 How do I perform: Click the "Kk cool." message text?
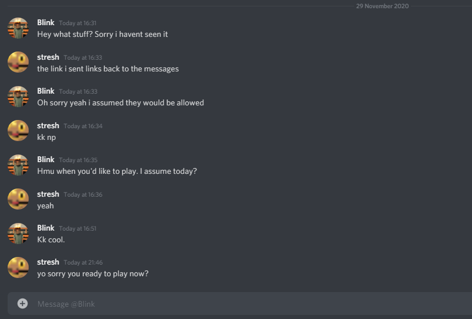point(51,240)
